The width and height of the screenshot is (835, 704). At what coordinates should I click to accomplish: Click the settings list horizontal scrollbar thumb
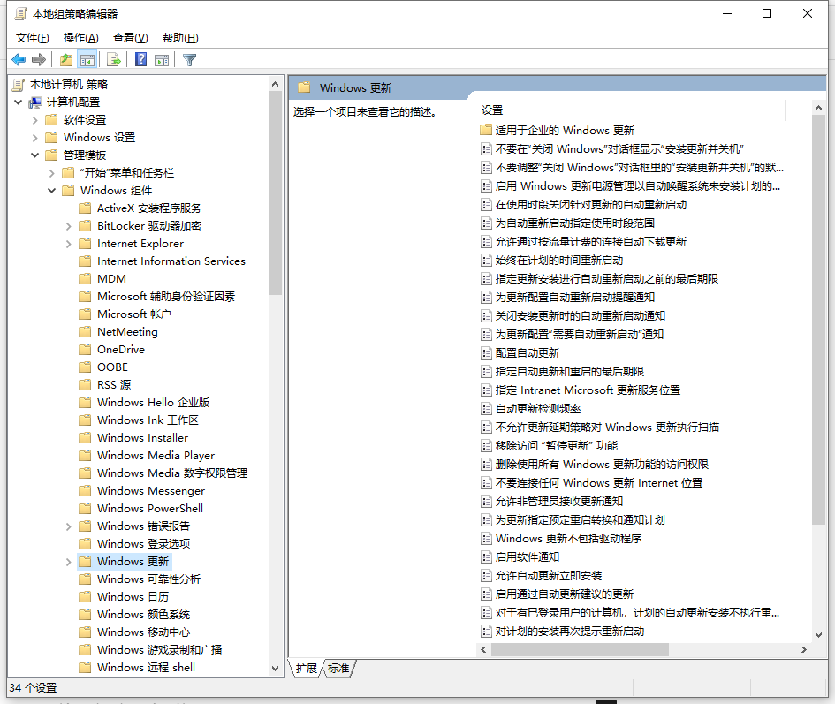click(580, 650)
